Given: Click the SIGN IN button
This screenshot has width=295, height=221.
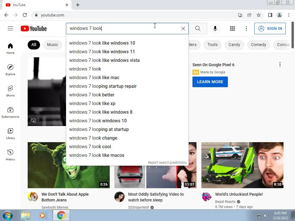Looking at the screenshot, I should (270, 28).
